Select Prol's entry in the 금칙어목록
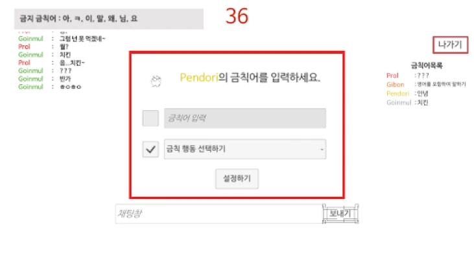This screenshot has width=474, height=259. [408, 76]
